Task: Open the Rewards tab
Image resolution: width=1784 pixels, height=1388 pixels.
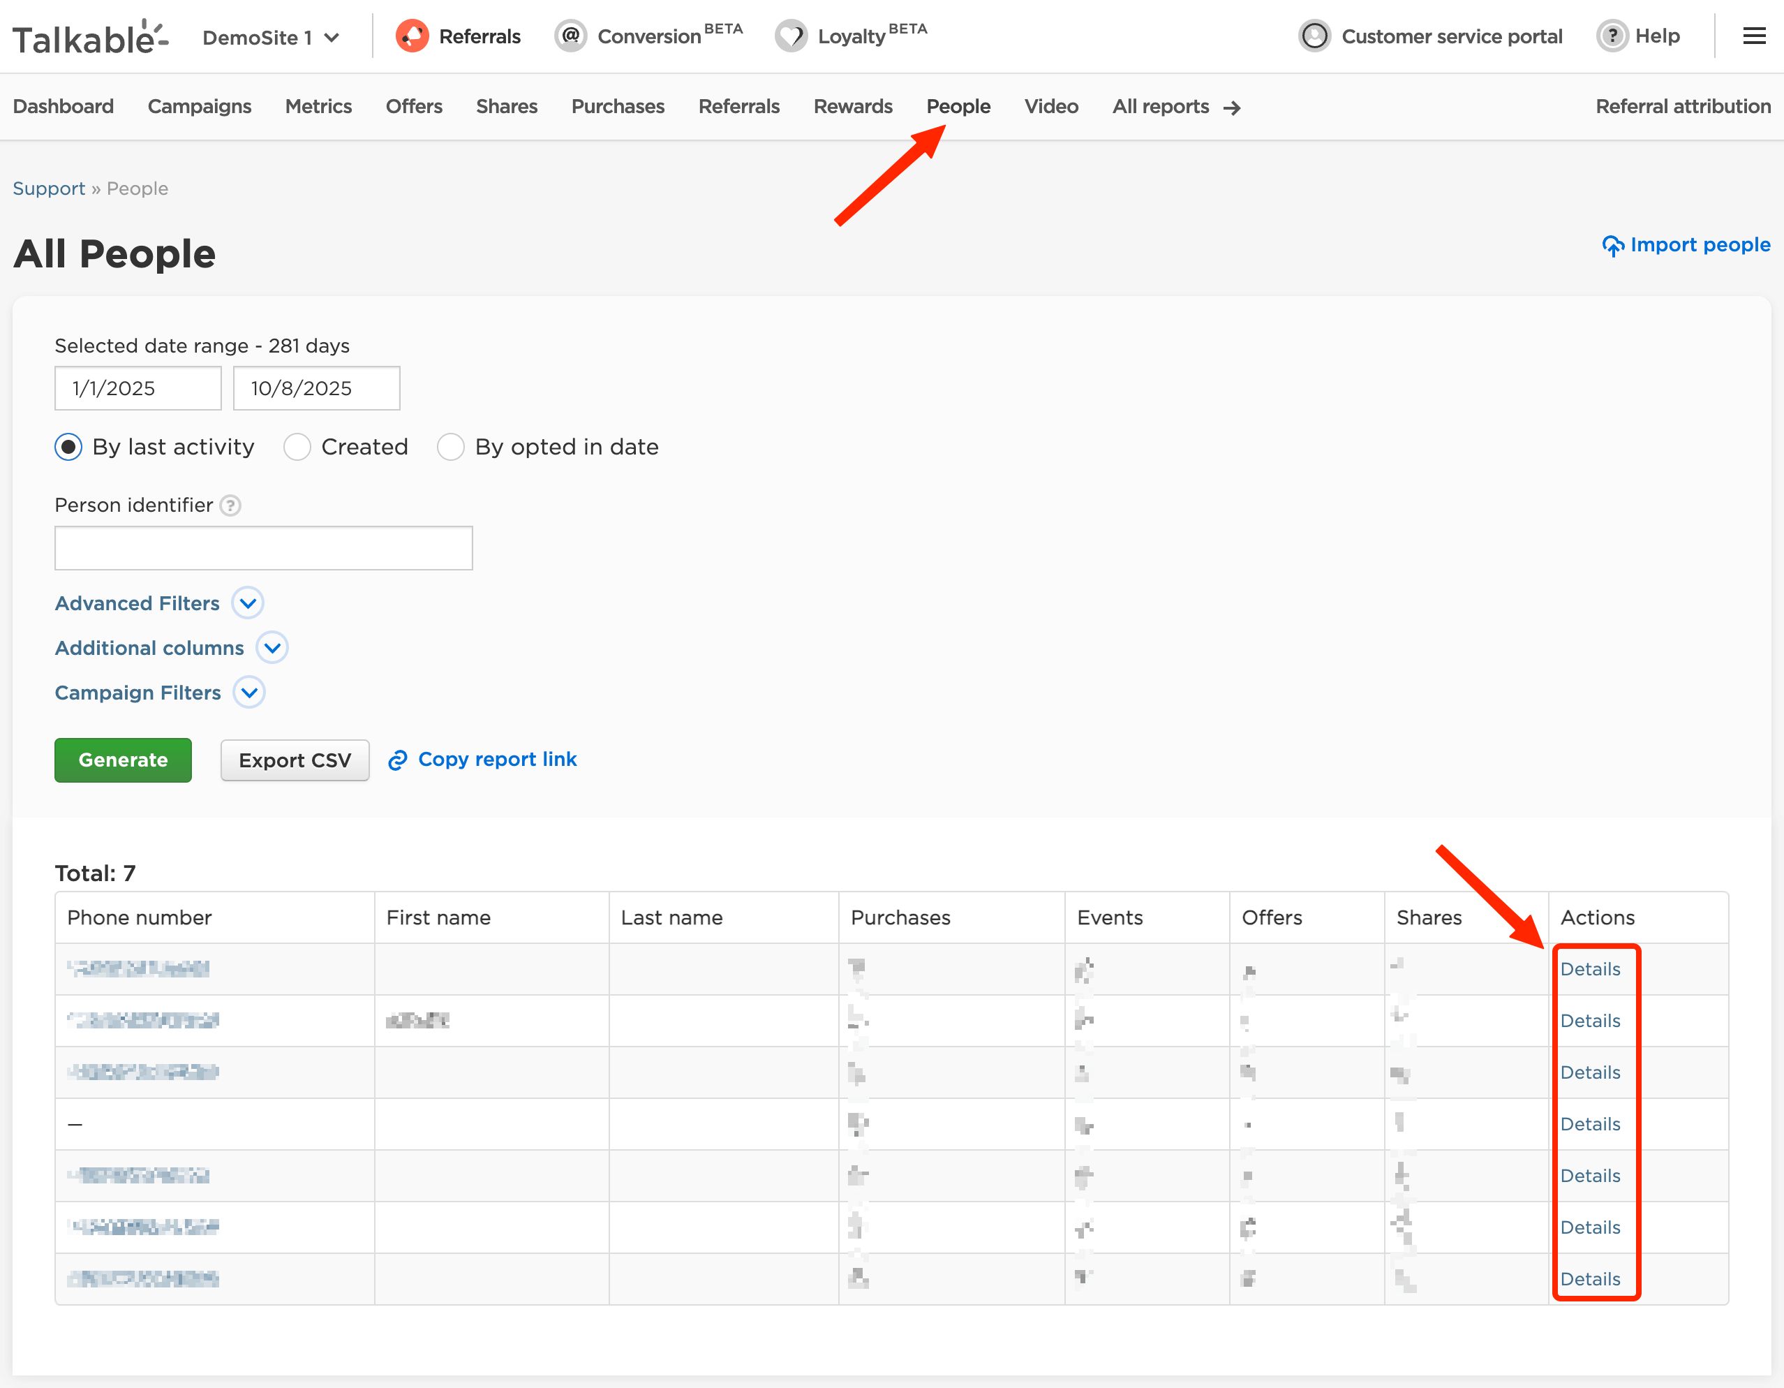Action: [852, 106]
